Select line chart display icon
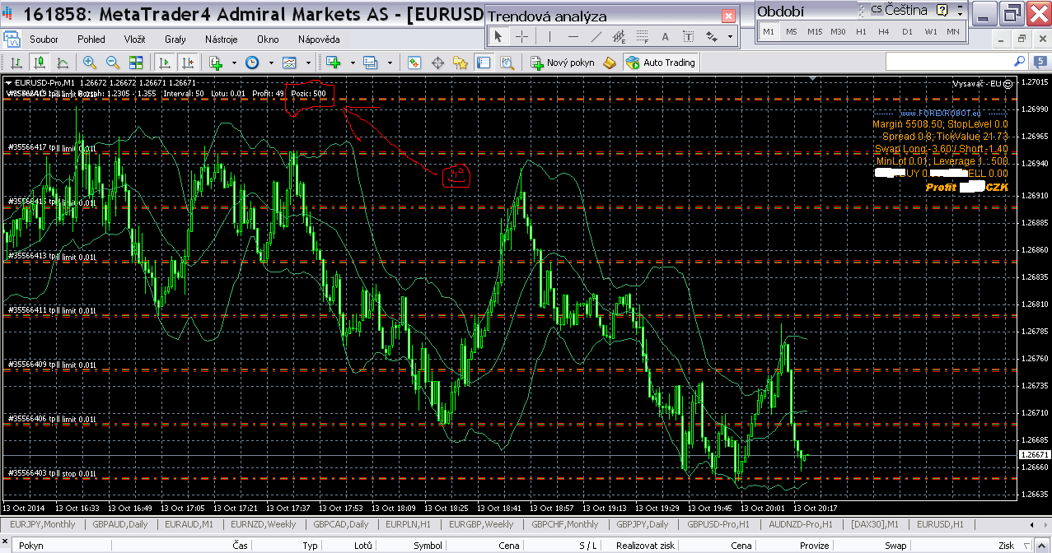Image resolution: width=1052 pixels, height=553 pixels. click(63, 63)
